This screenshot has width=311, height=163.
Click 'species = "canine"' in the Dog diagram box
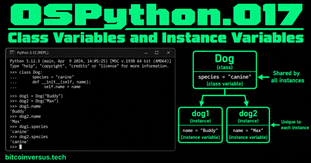click(225, 77)
